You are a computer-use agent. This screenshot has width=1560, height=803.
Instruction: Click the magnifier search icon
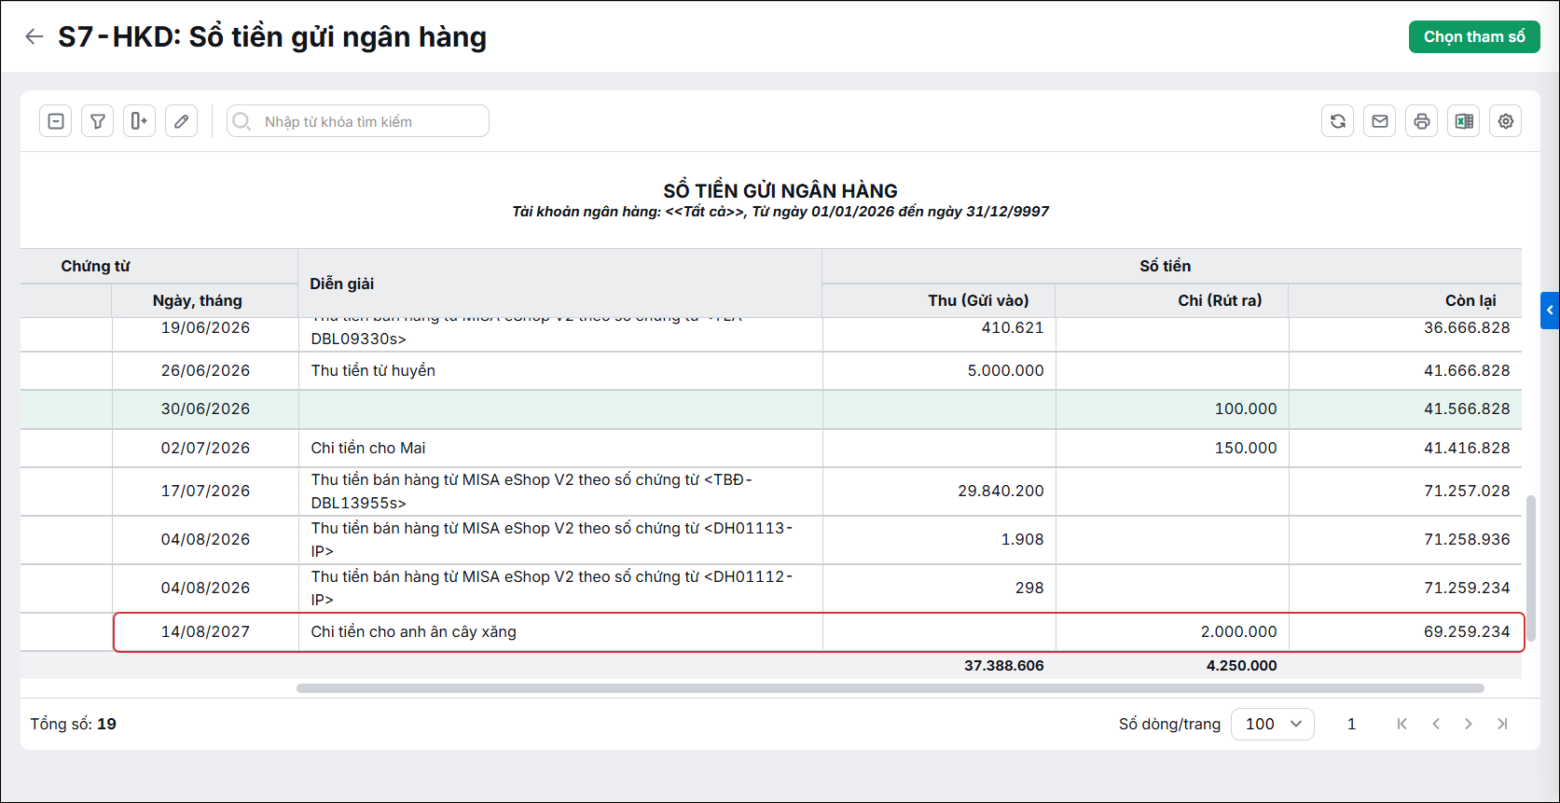(242, 121)
